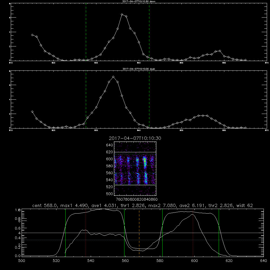This screenshot has height=270, width=270.
Task: Click the heatmap image under the 2017-04-07T10:10:30 title
Action: [135, 168]
